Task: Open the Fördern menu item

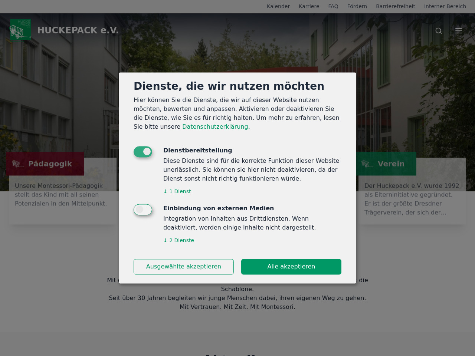Action: click(x=357, y=6)
